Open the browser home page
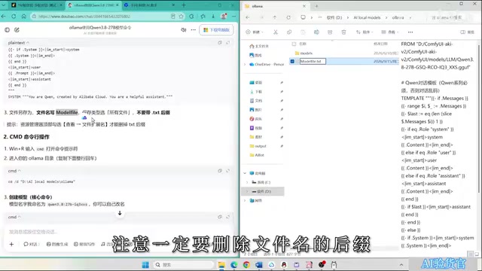The height and width of the screenshot is (271, 482). pos(23,17)
